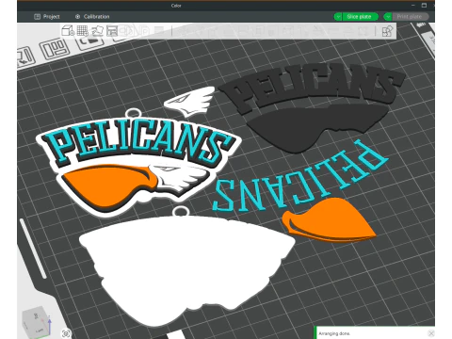Switch to the Project tab

47,17
